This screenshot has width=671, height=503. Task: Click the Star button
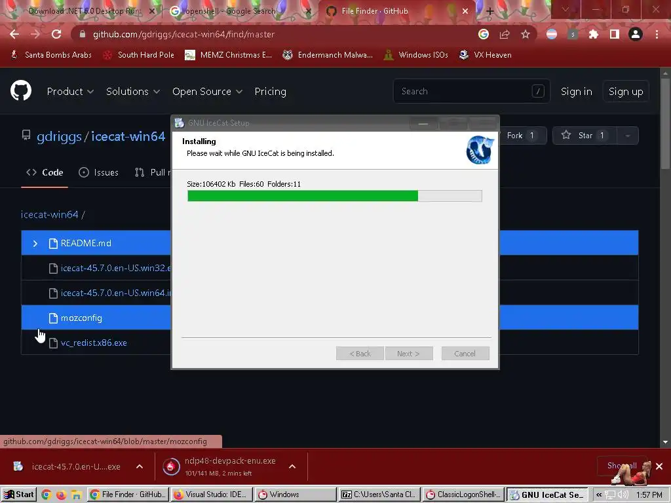[585, 136]
